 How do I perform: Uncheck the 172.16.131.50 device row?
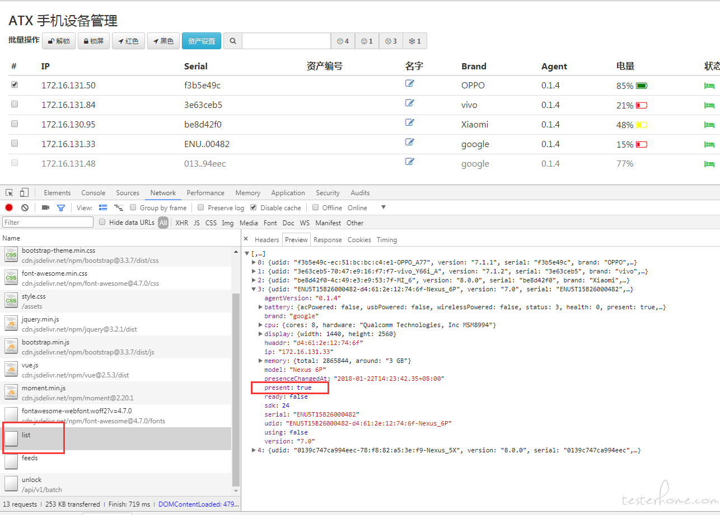tap(15, 85)
